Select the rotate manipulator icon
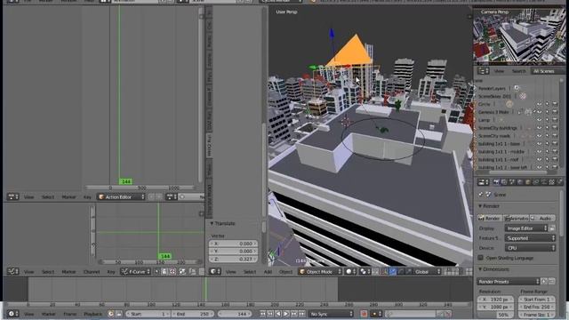Viewport: 569px width, 320px height. coord(401,271)
